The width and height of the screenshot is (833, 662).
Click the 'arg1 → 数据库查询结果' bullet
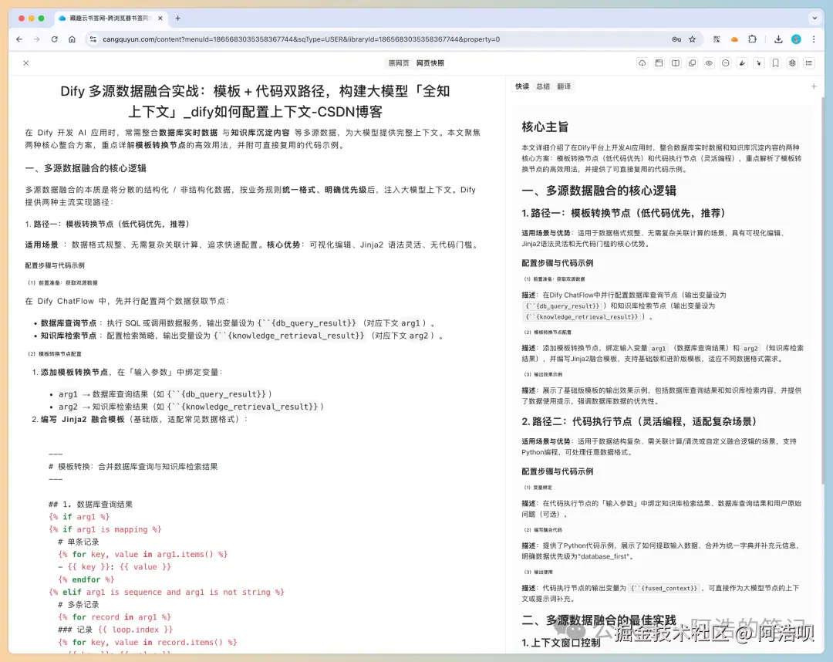pos(165,394)
